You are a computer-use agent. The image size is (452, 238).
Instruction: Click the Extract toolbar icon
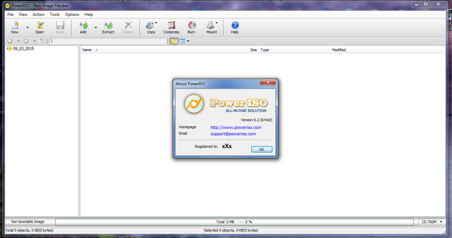tap(108, 27)
